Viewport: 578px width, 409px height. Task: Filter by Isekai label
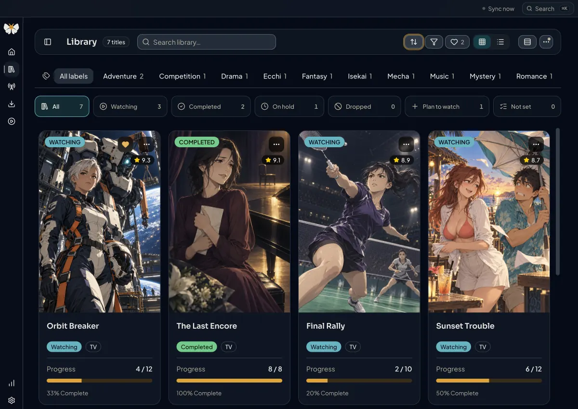pyautogui.click(x=360, y=76)
